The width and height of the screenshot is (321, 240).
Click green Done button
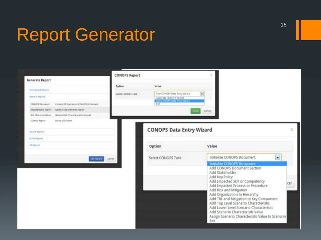(196, 111)
